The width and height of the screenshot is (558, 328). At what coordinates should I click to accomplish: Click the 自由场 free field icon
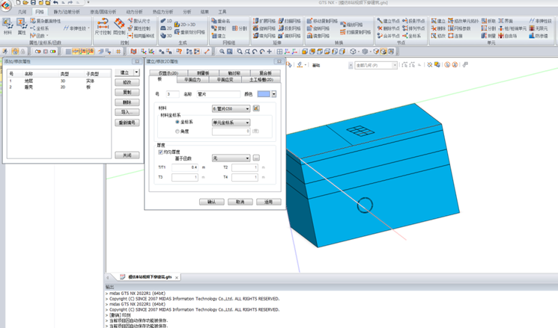(508, 36)
